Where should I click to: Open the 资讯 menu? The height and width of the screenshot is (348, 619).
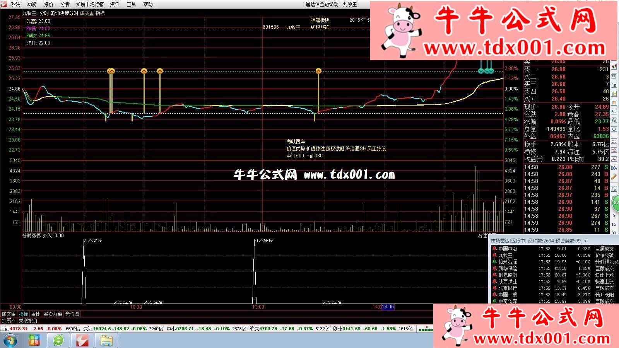pos(115,4)
